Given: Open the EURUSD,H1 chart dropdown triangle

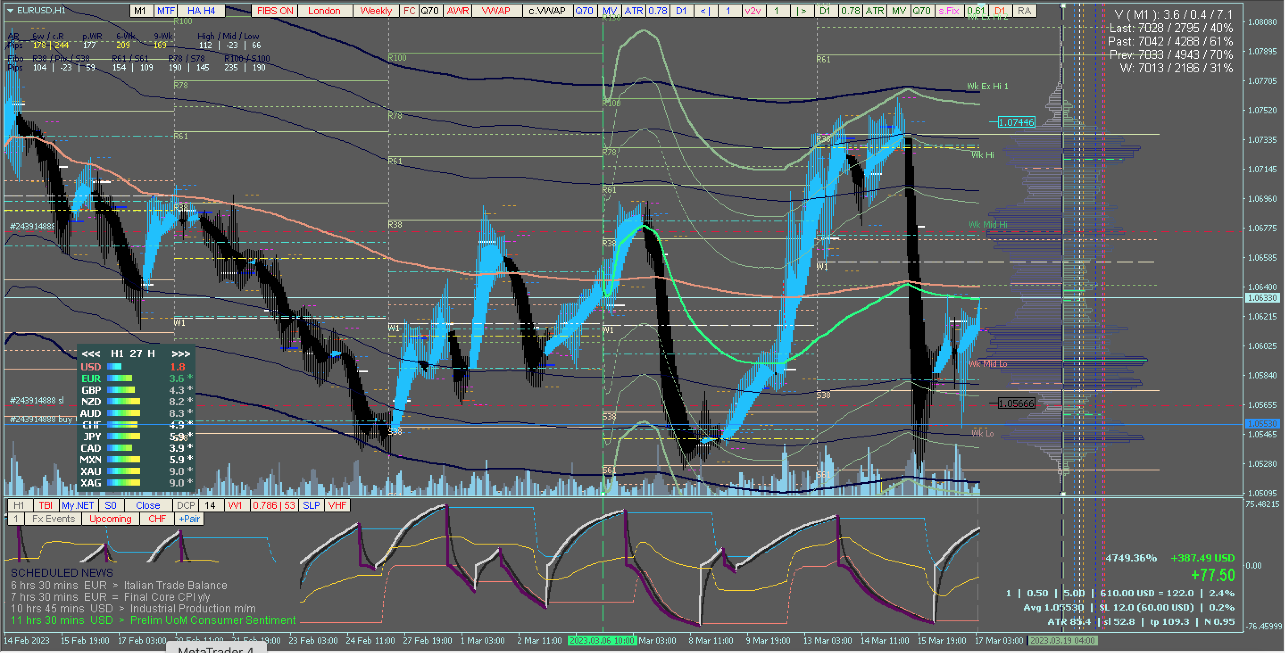Looking at the screenshot, I should [10, 10].
